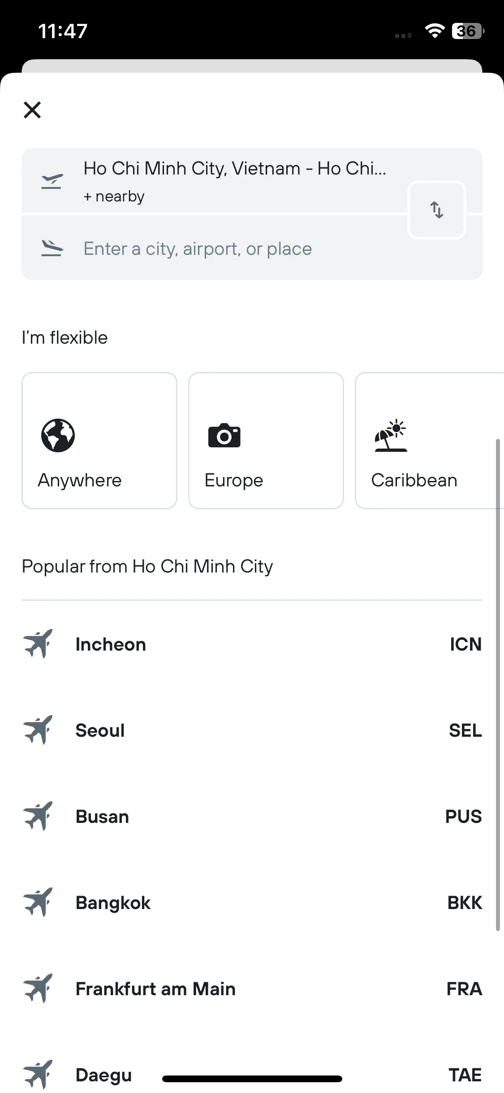504x1093 pixels.
Task: Choose the Anywhere flexible destination card
Action: tap(99, 441)
